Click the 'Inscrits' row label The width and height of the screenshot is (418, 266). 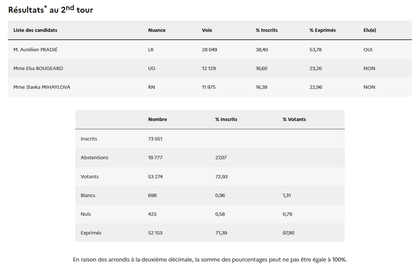[89, 139]
